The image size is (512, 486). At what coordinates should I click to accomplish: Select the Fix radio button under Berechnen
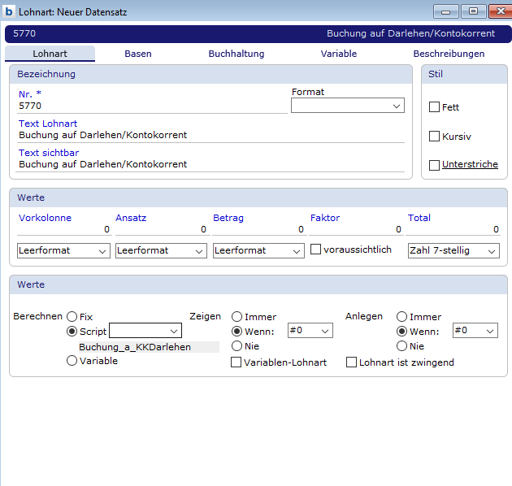coord(72,317)
